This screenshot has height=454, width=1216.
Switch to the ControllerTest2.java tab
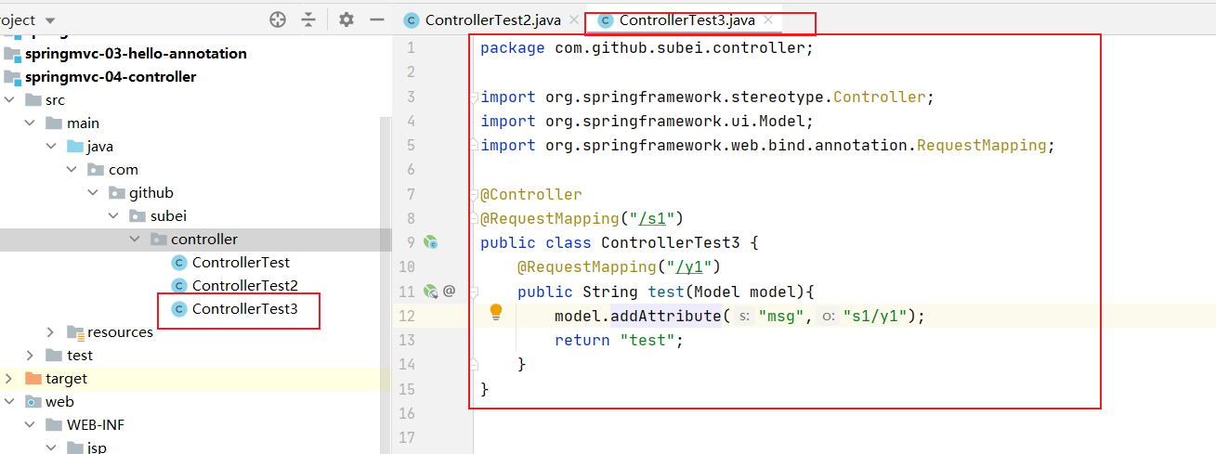492,20
